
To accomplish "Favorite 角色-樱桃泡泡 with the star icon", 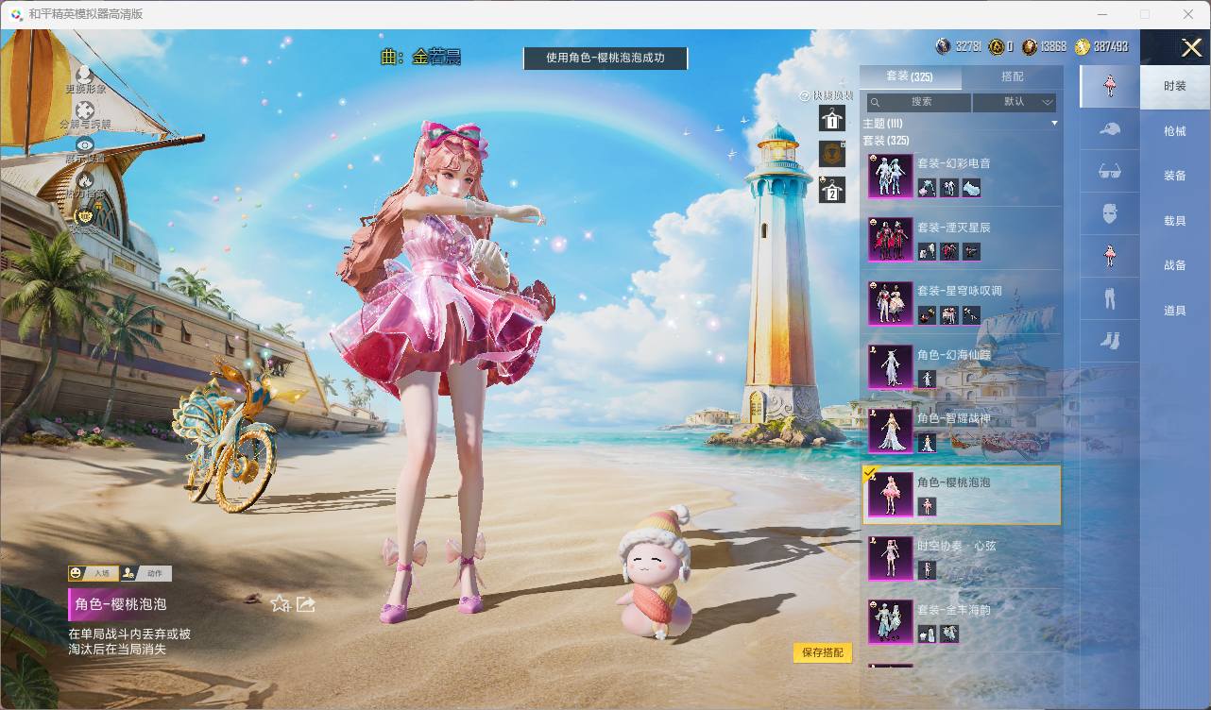I will [280, 604].
